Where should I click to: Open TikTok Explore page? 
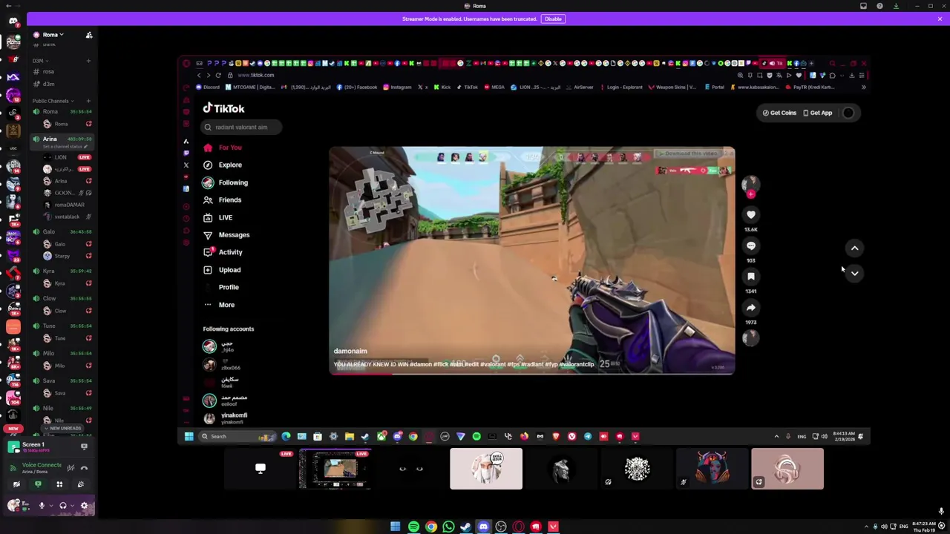point(223,165)
